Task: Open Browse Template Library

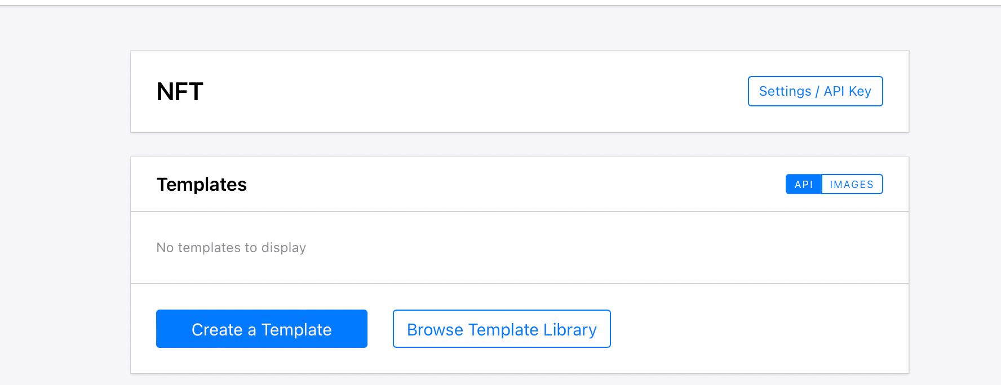Action: click(x=502, y=329)
